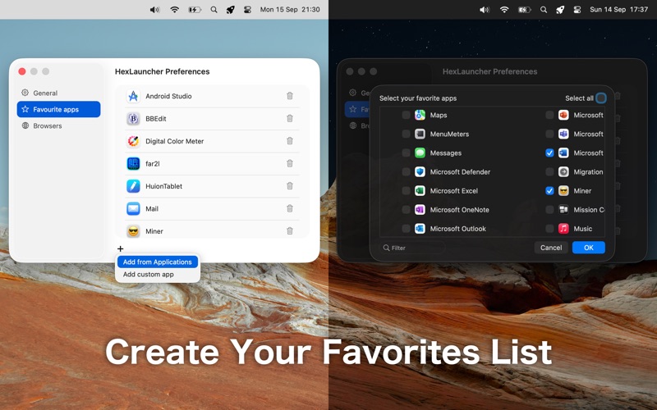This screenshot has height=410, width=657.
Task: Remove Mail with its trash icon
Action: point(290,208)
